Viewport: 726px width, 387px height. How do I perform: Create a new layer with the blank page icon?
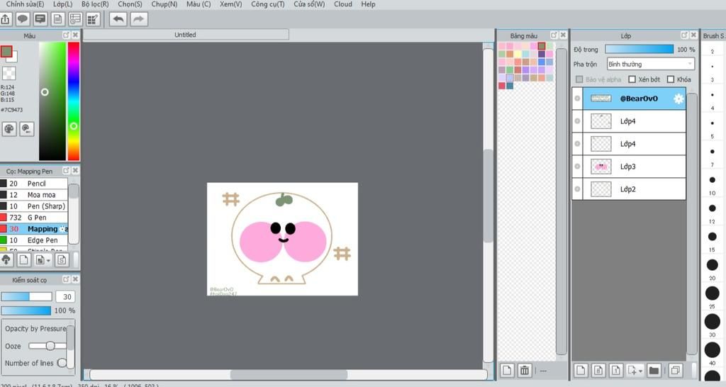click(x=581, y=370)
